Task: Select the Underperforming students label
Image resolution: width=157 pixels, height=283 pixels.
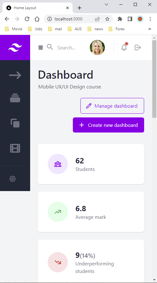Action: coord(95,267)
